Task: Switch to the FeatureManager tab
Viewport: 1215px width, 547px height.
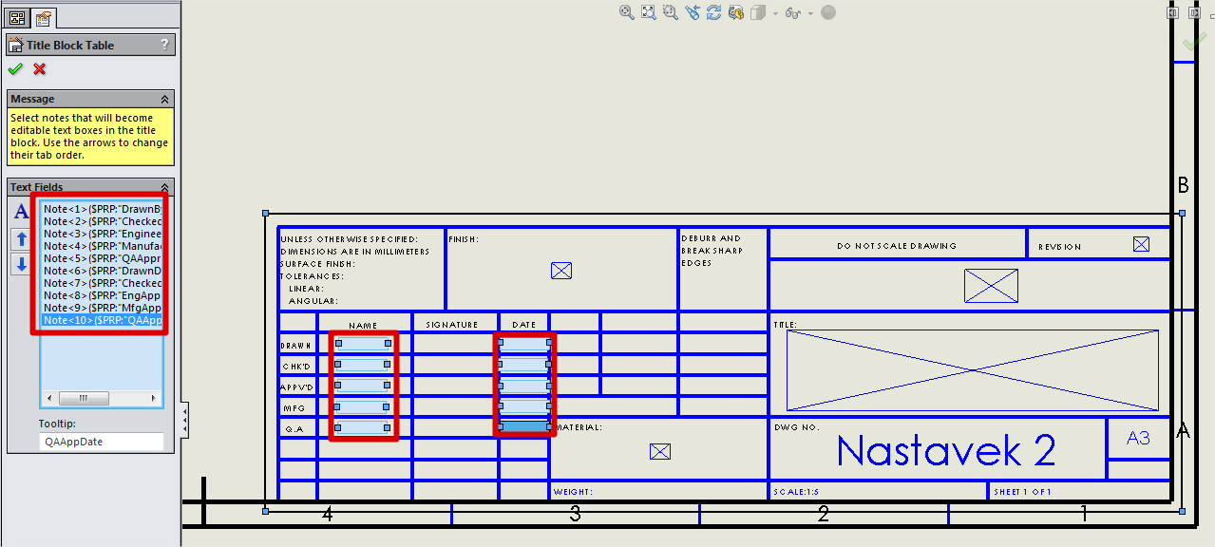Action: 17,17
